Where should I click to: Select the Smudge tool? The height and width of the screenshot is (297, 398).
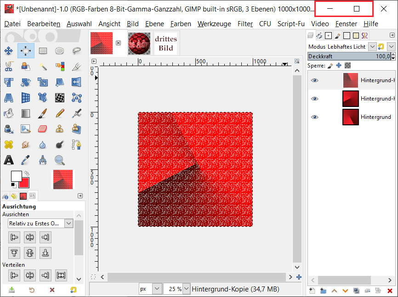click(x=26, y=145)
